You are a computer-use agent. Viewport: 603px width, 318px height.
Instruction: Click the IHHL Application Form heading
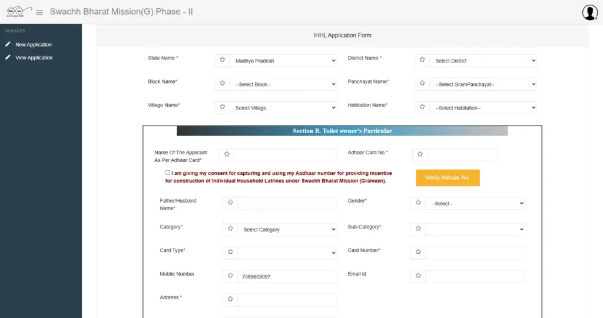point(342,35)
